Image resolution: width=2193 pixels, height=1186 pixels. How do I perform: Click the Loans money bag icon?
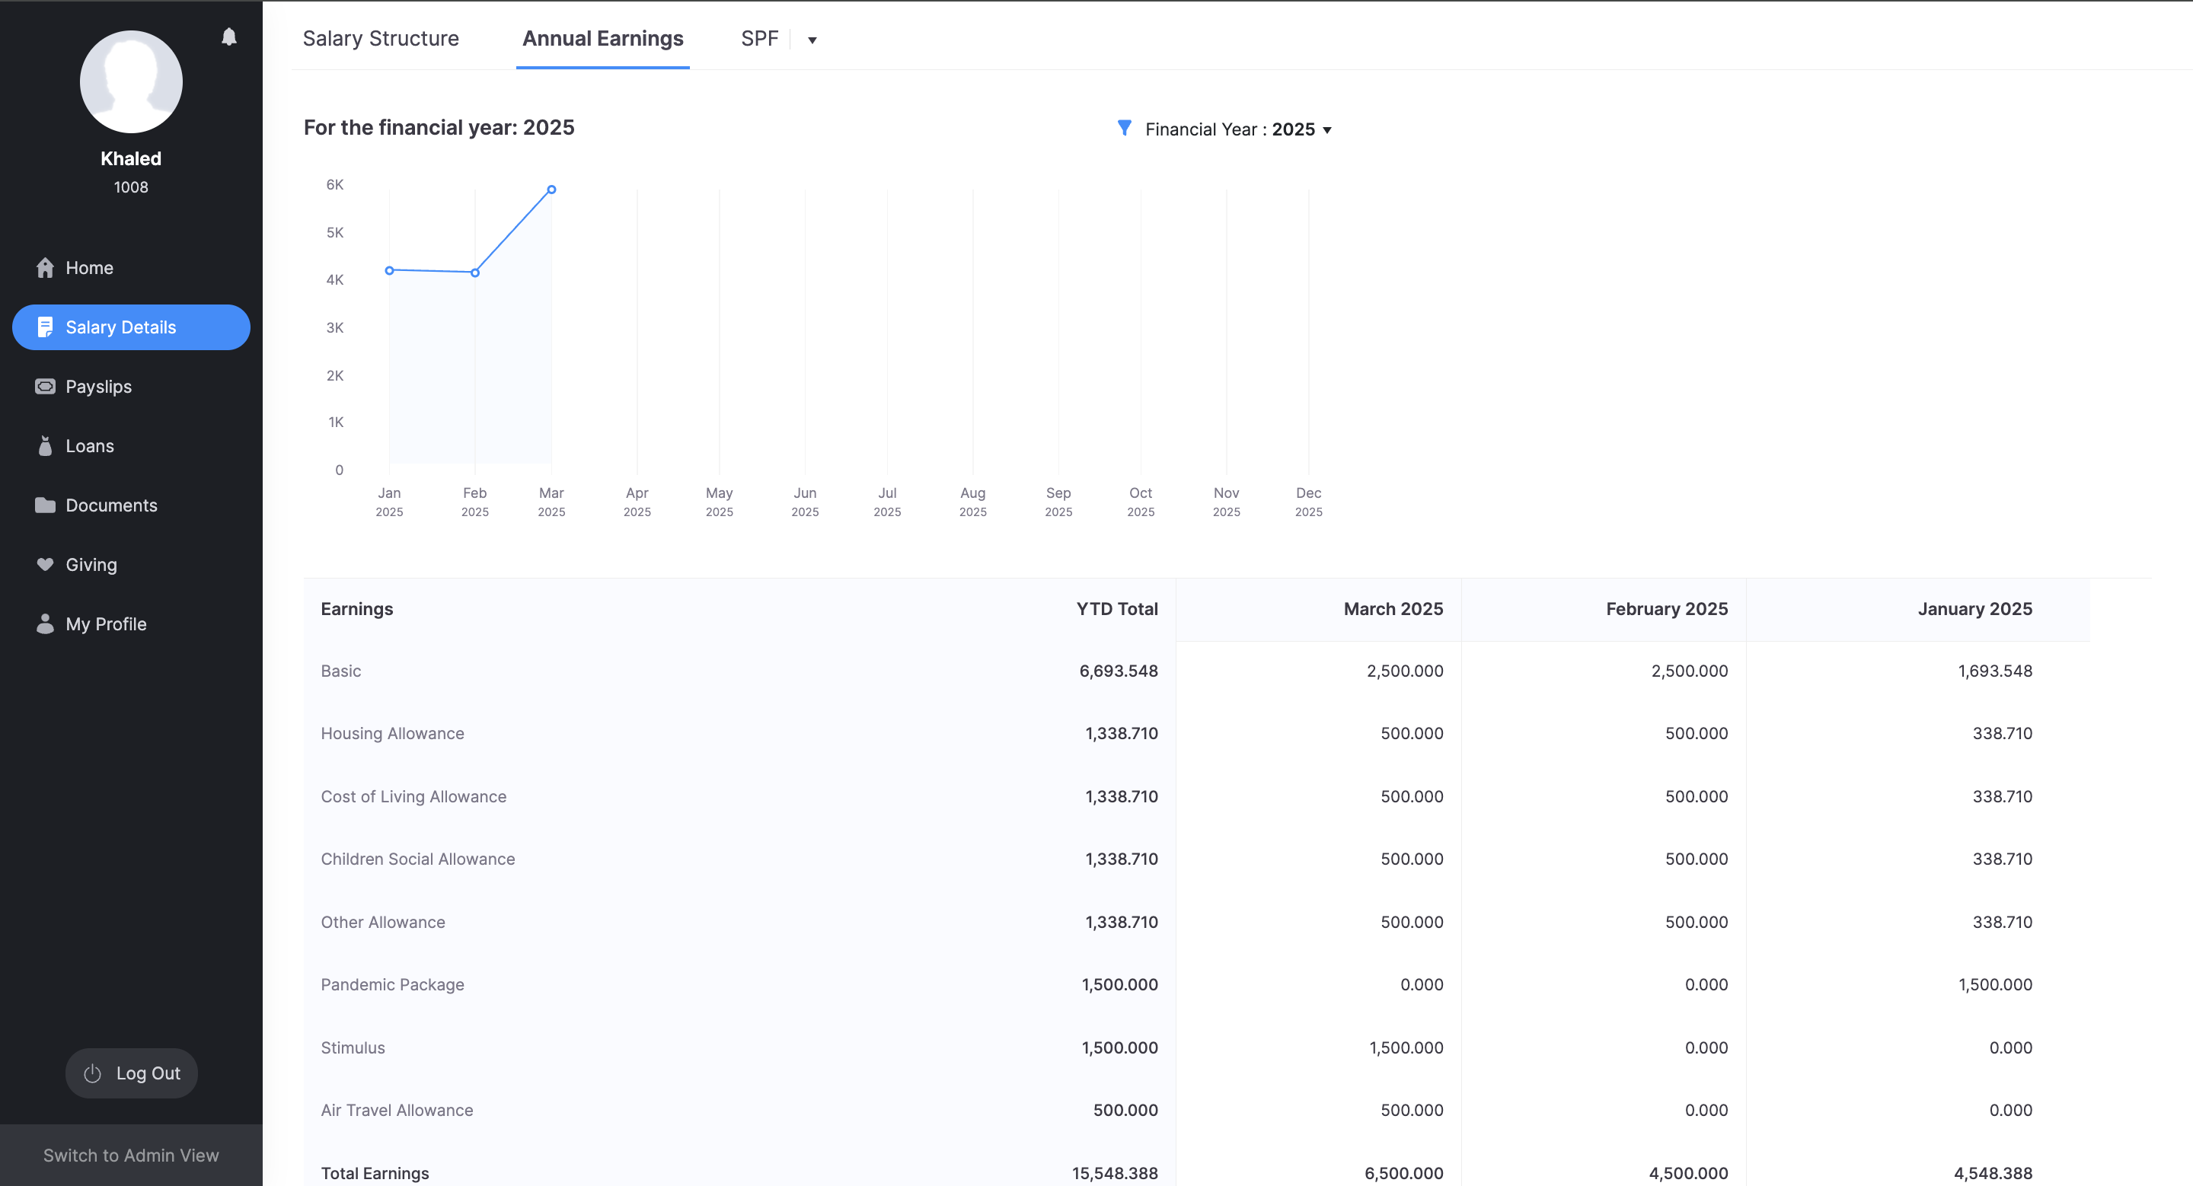(45, 446)
